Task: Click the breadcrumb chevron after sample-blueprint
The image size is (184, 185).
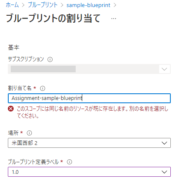Action: [x=115, y=5]
